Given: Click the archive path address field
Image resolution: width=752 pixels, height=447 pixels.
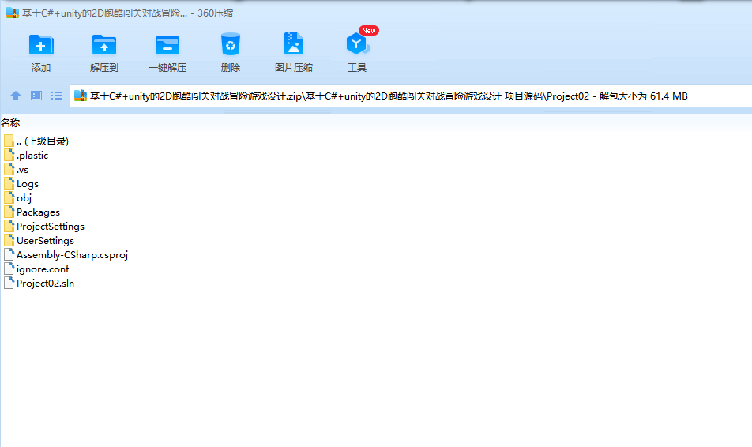Looking at the screenshot, I should click(411, 96).
